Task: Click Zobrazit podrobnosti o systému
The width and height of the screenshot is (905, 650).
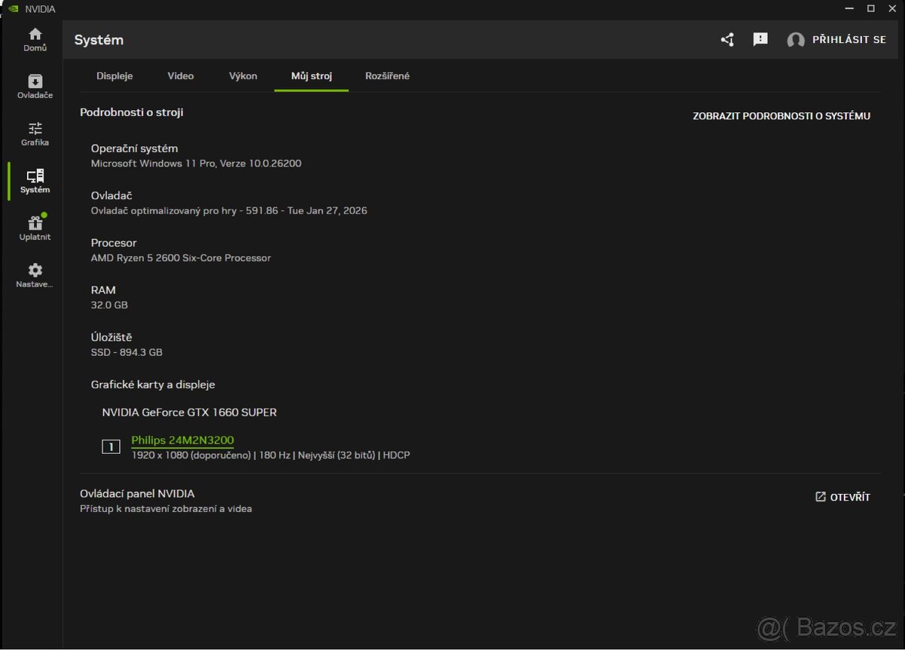Action: tap(781, 116)
